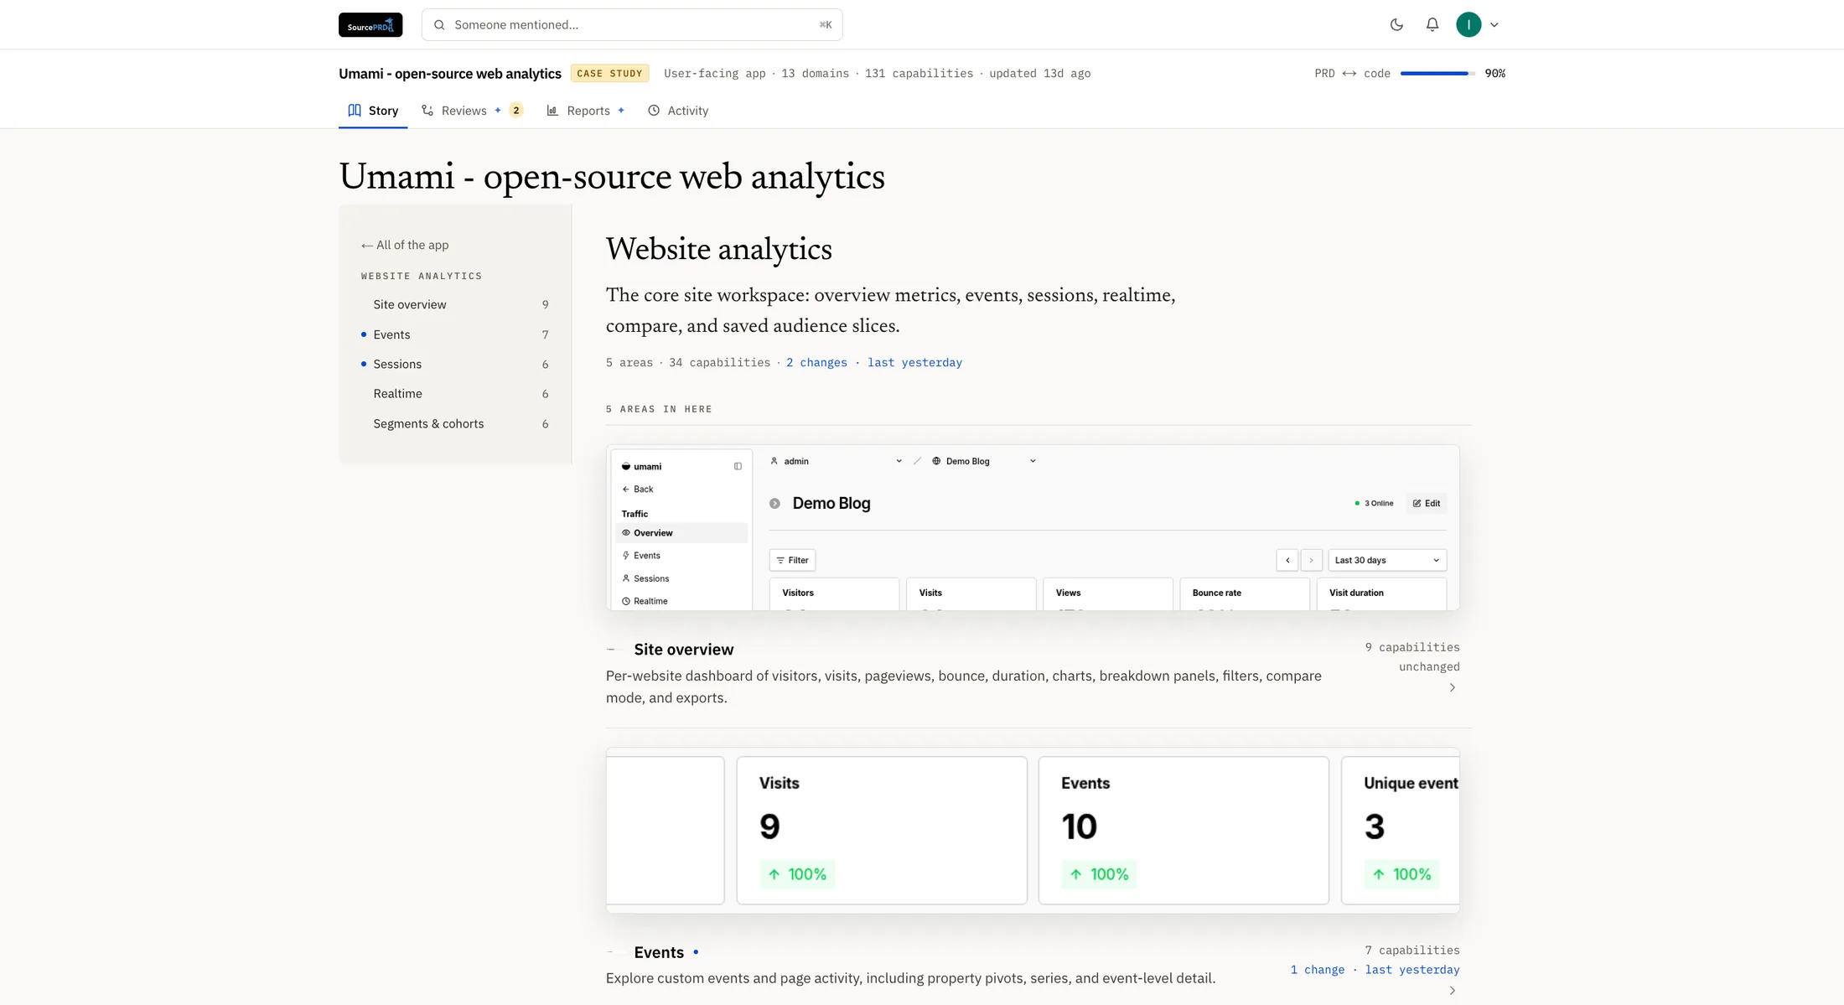Click the 'last yesterday' link under Website analytics
The width and height of the screenshot is (1844, 1005).
914,363
